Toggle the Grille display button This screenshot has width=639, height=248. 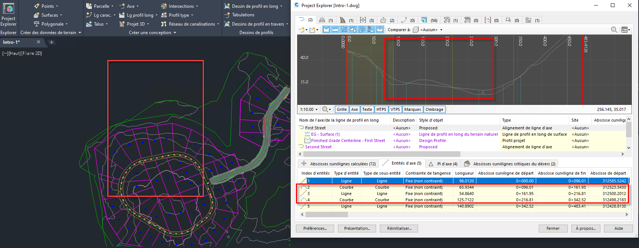coord(342,109)
